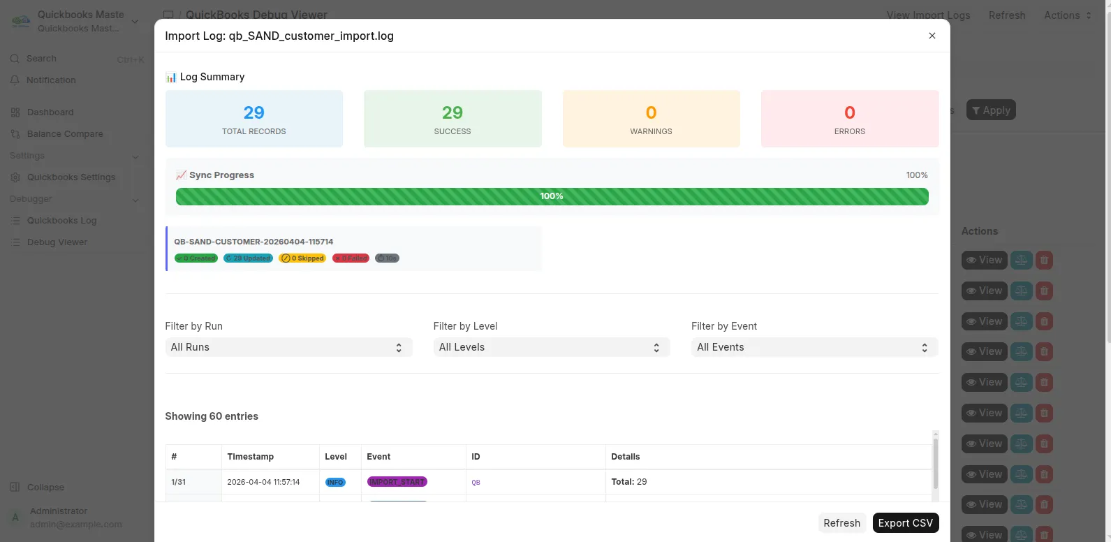The image size is (1111, 542).
Task: Click the Total Records summary card
Action: pos(254,119)
